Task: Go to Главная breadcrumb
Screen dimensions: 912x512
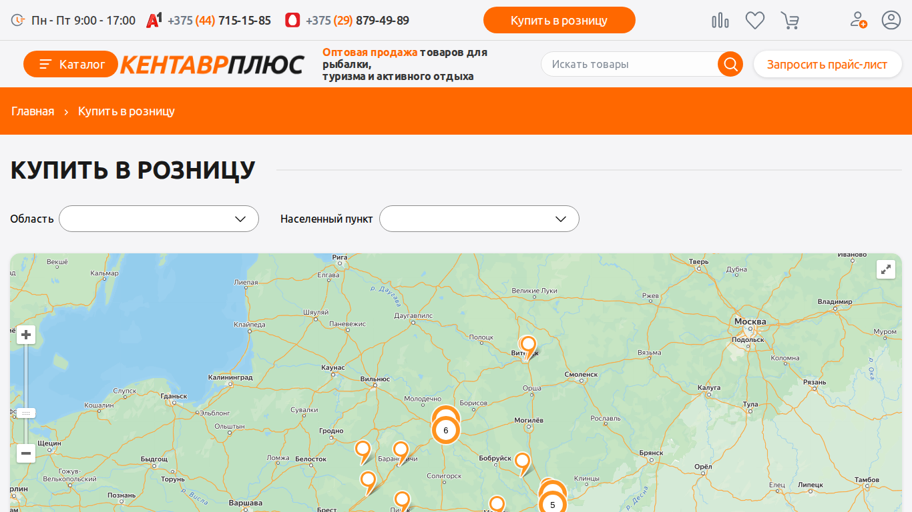Action: click(33, 111)
